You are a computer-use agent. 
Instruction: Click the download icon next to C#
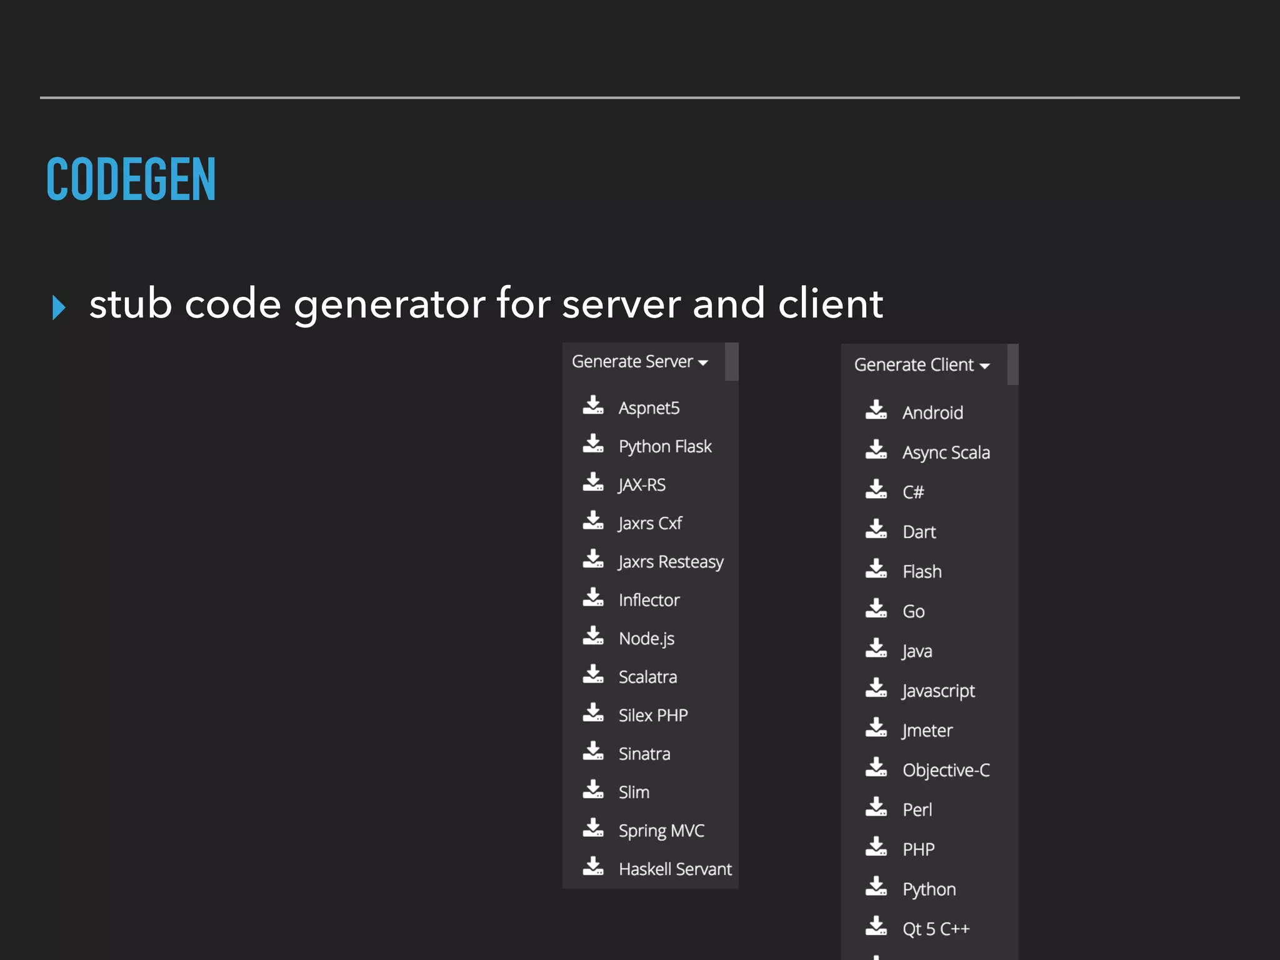(876, 489)
